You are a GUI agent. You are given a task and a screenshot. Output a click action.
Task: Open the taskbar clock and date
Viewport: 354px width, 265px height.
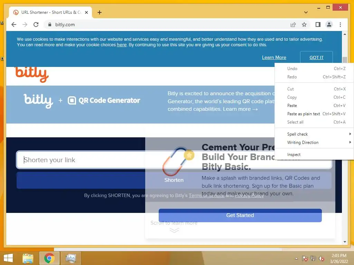click(x=339, y=258)
